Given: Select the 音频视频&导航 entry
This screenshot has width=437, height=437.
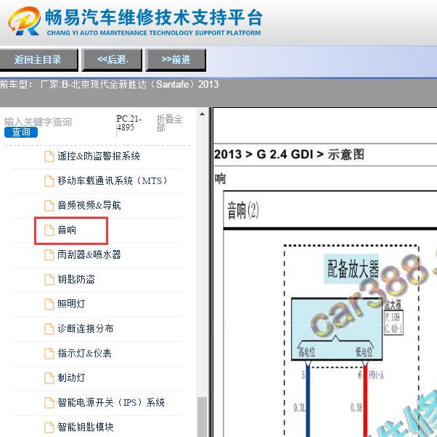Looking at the screenshot, I should pyautogui.click(x=89, y=205).
